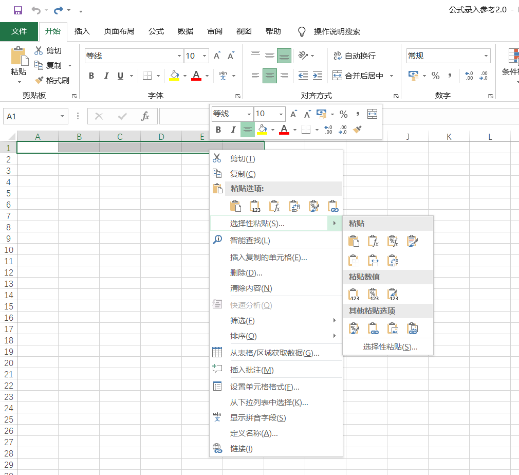Open the Name Box dropdown arrow
The image size is (519, 475).
[x=63, y=117]
